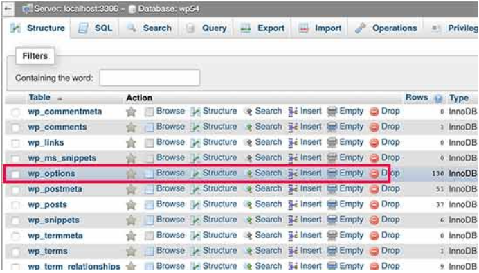
Task: Click the Insert icon in wp_posts row
Action: (x=293, y=204)
